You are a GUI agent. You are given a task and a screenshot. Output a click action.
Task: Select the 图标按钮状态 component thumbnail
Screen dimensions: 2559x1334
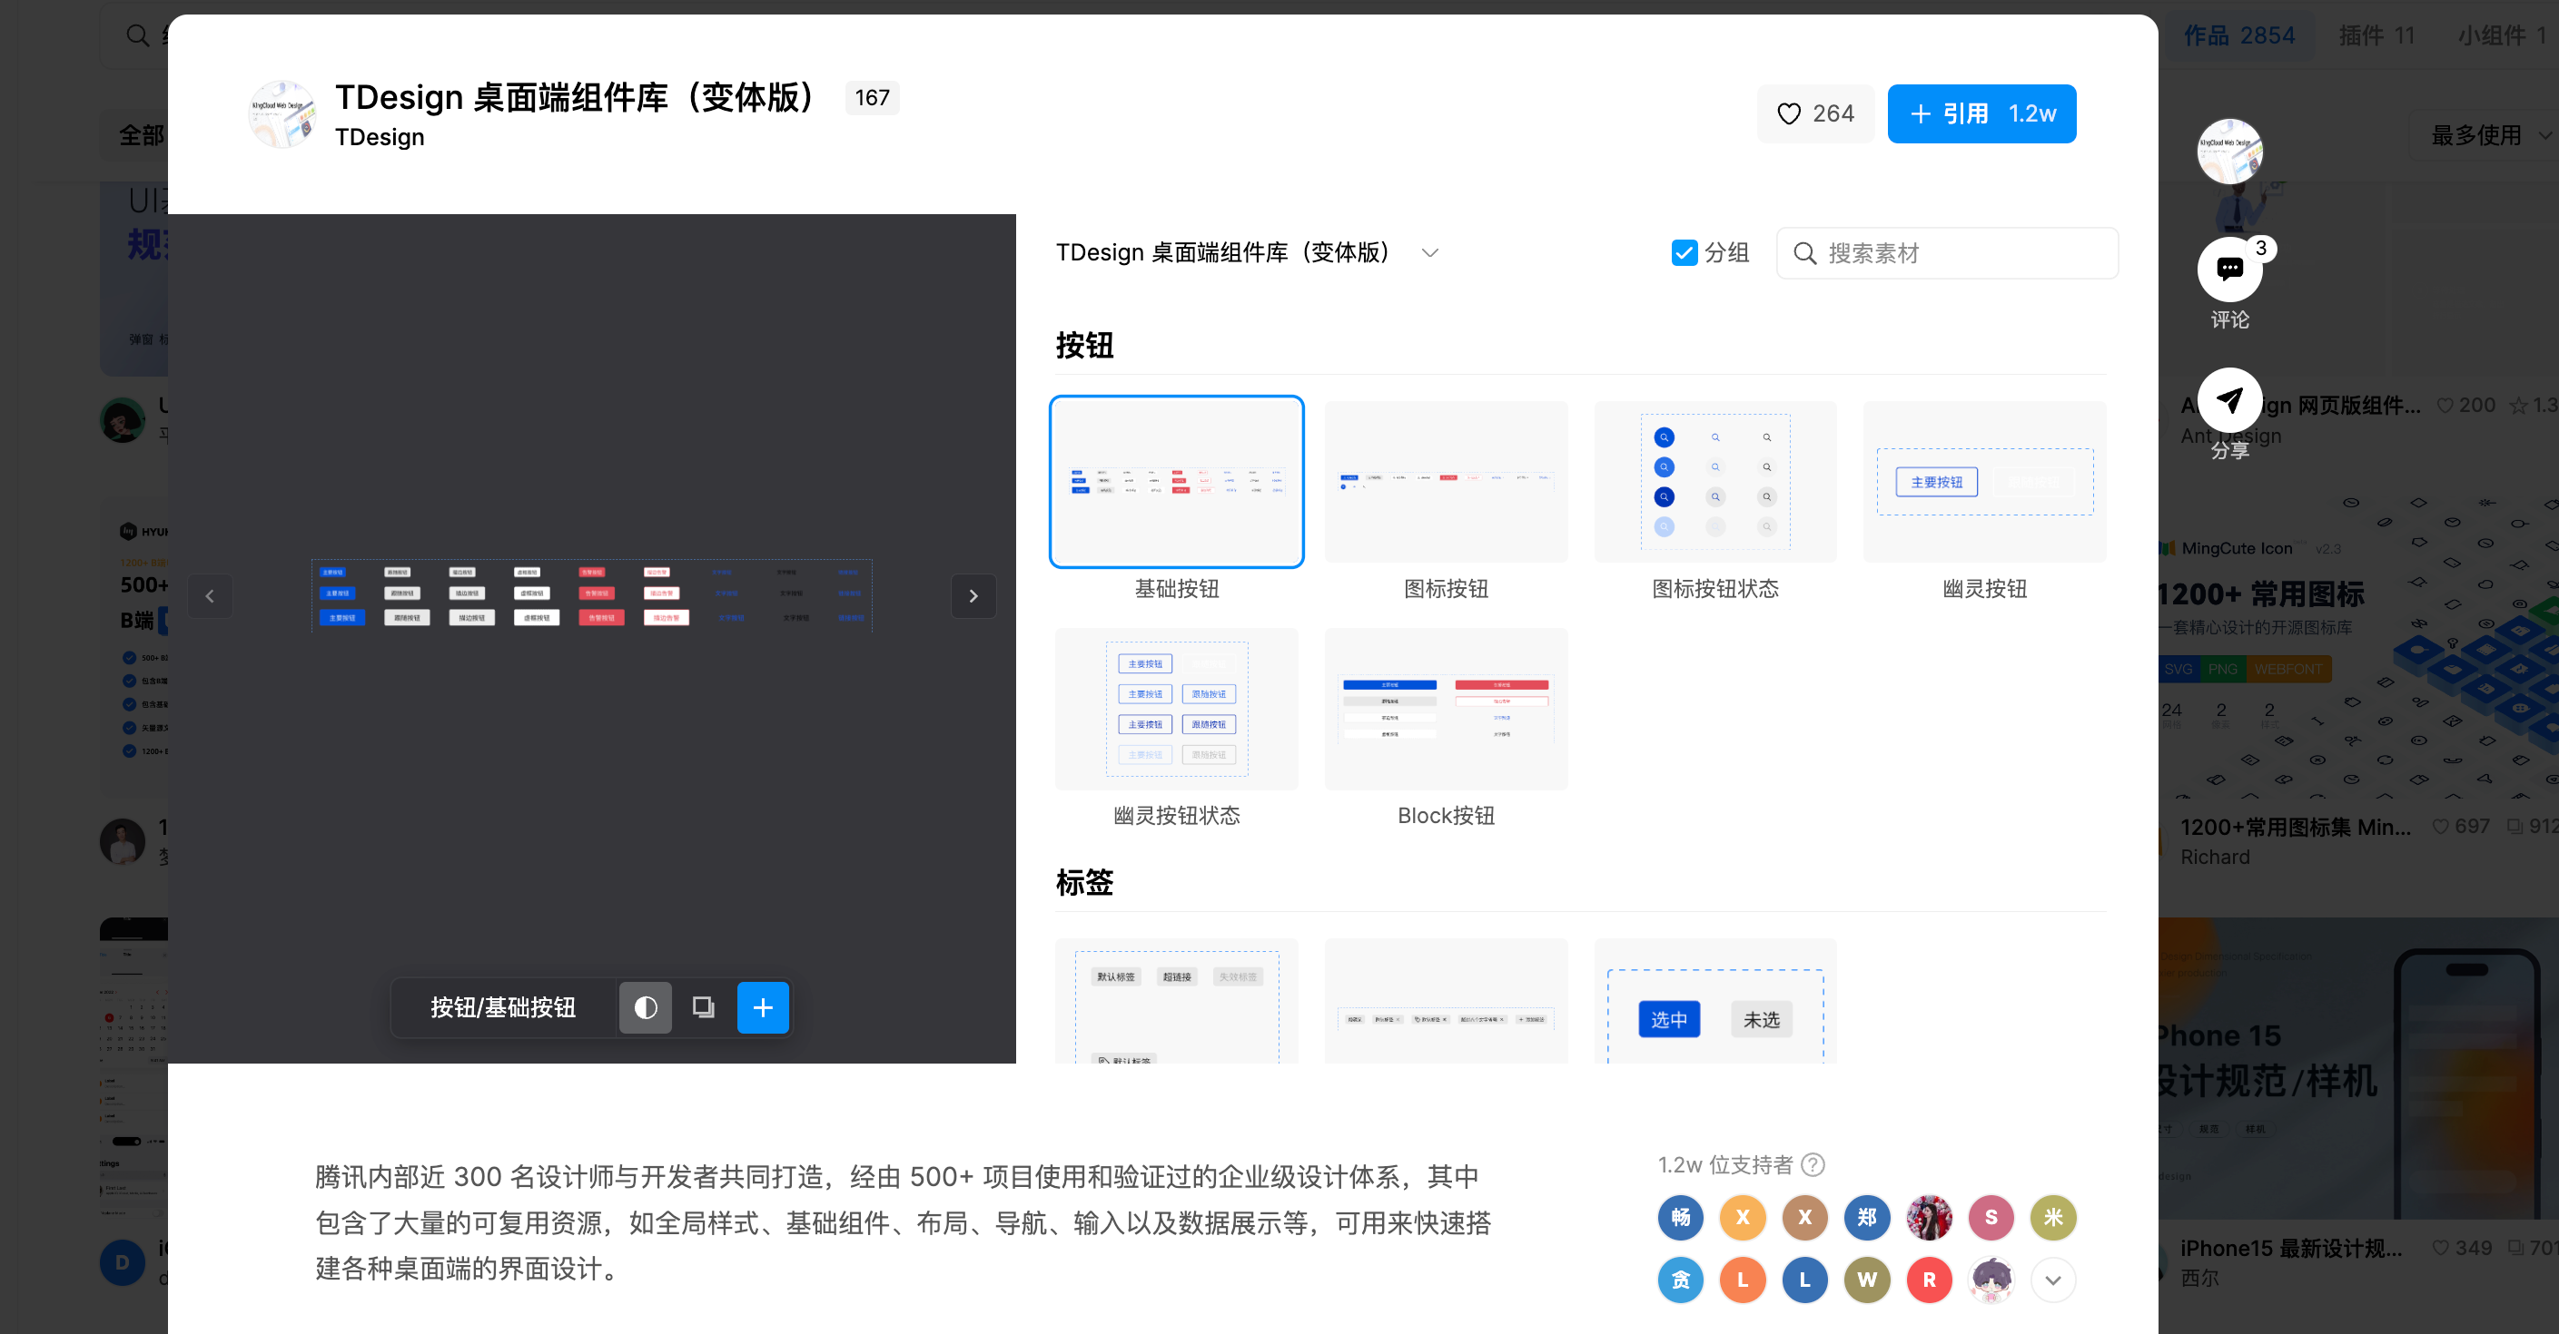(x=1714, y=481)
